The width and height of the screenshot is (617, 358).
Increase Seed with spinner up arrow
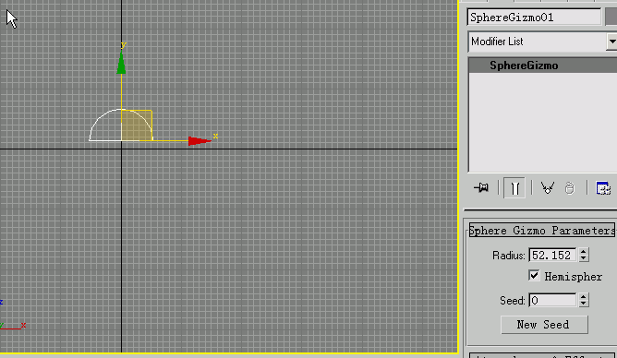584,297
